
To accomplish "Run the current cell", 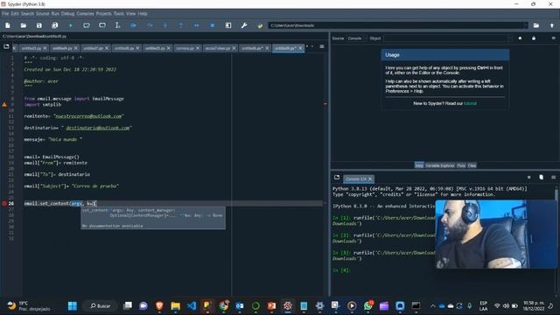I will 87,25.
